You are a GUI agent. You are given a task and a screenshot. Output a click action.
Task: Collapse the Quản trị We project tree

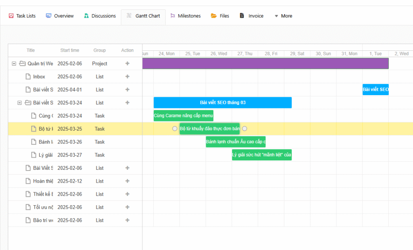pyautogui.click(x=14, y=63)
